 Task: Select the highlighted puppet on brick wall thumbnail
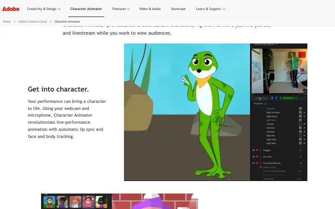(x=88, y=202)
